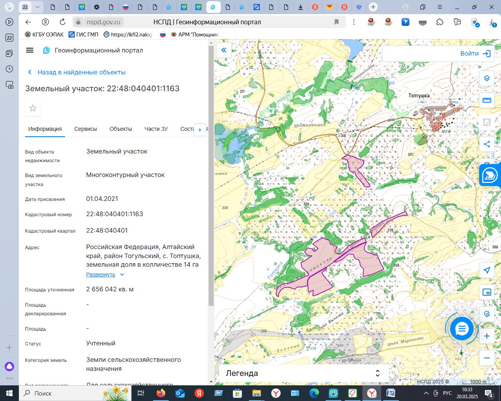Zoom in with the plus button
The height and width of the screenshot is (401, 501).
(487, 336)
